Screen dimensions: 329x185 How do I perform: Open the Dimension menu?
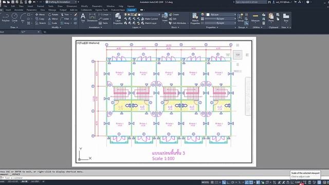(x=72, y=6)
